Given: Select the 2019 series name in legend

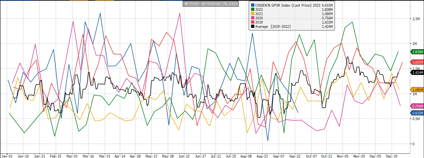Looking at the screenshot, I should click(259, 22).
